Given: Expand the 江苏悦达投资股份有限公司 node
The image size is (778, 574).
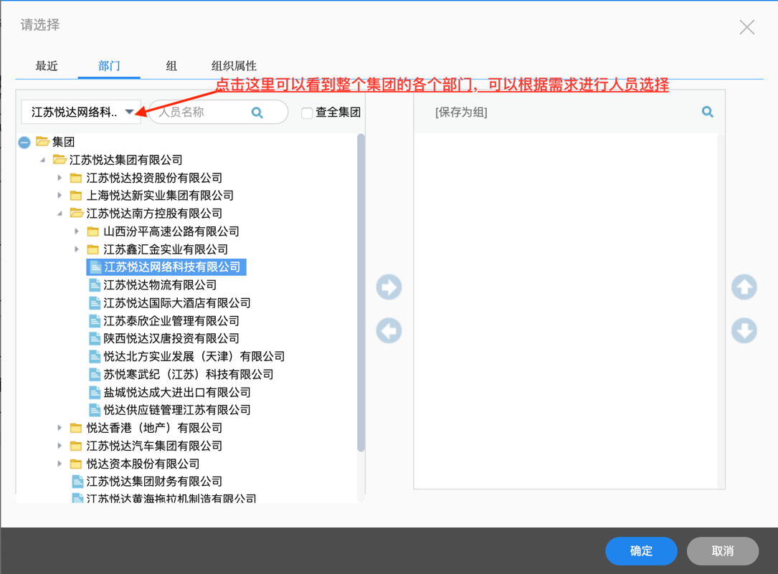Looking at the screenshot, I should coord(60,177).
